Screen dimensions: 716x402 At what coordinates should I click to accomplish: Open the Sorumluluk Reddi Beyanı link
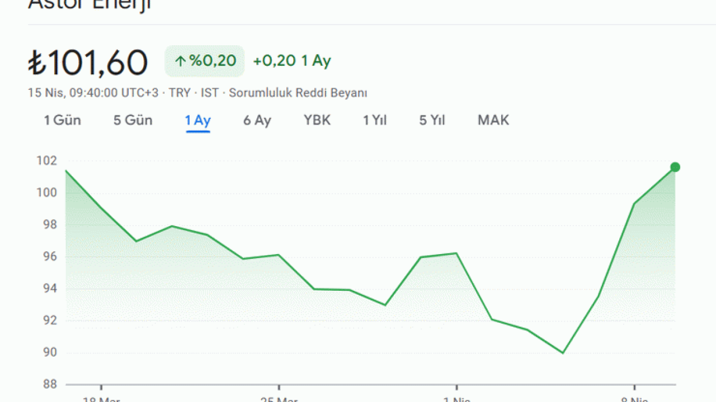(298, 93)
